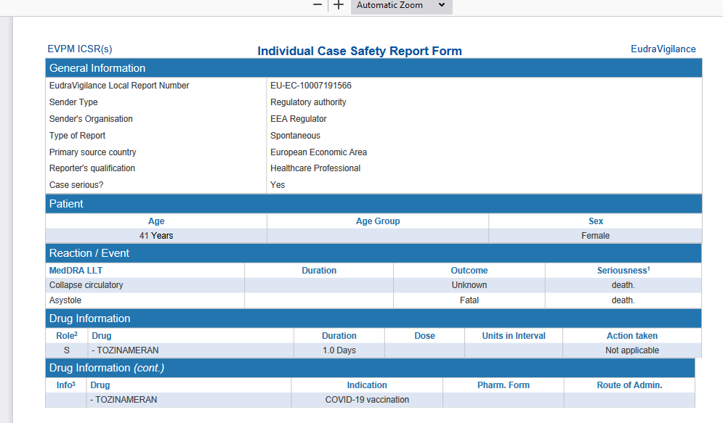Select the General Information section header
723x423 pixels.
tap(97, 68)
